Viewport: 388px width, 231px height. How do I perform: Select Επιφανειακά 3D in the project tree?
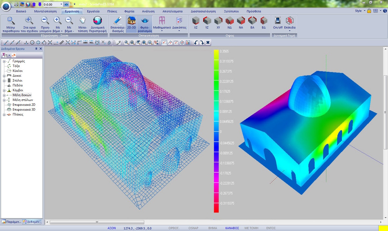pos(24,110)
